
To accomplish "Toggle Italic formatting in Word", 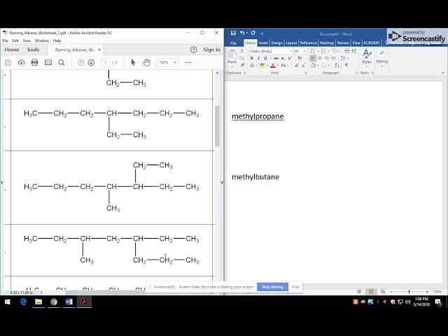I will [258, 58].
